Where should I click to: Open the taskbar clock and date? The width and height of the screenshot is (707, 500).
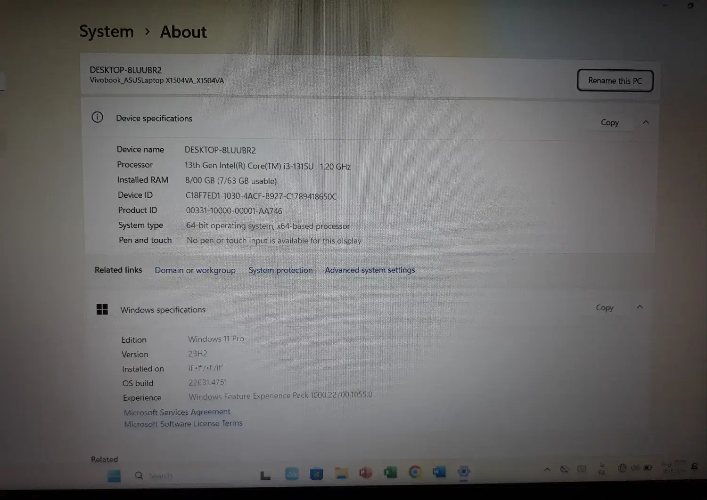[x=673, y=467]
